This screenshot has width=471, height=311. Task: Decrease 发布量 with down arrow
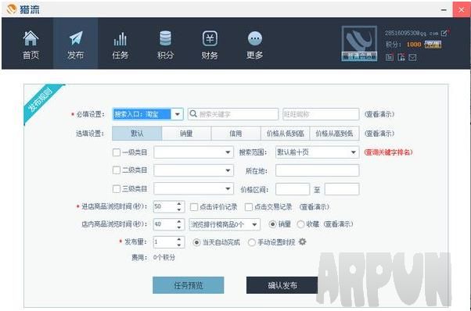point(179,245)
